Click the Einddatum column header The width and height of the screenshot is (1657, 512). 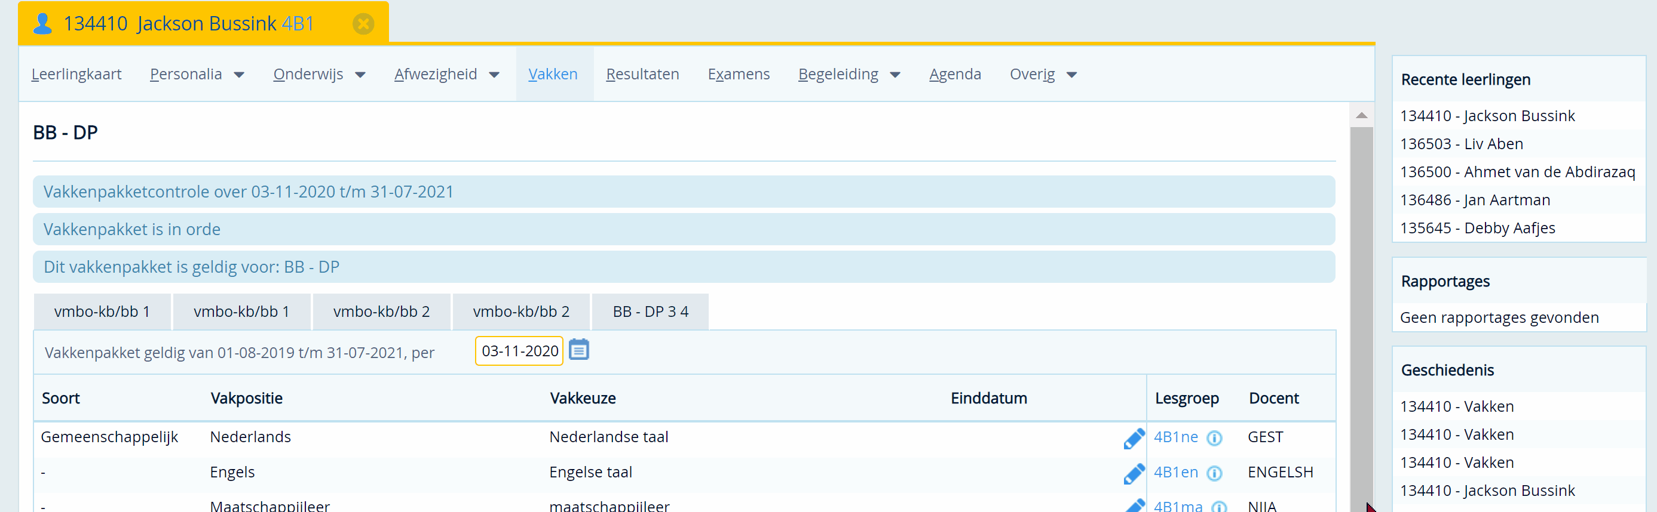[x=989, y=398]
